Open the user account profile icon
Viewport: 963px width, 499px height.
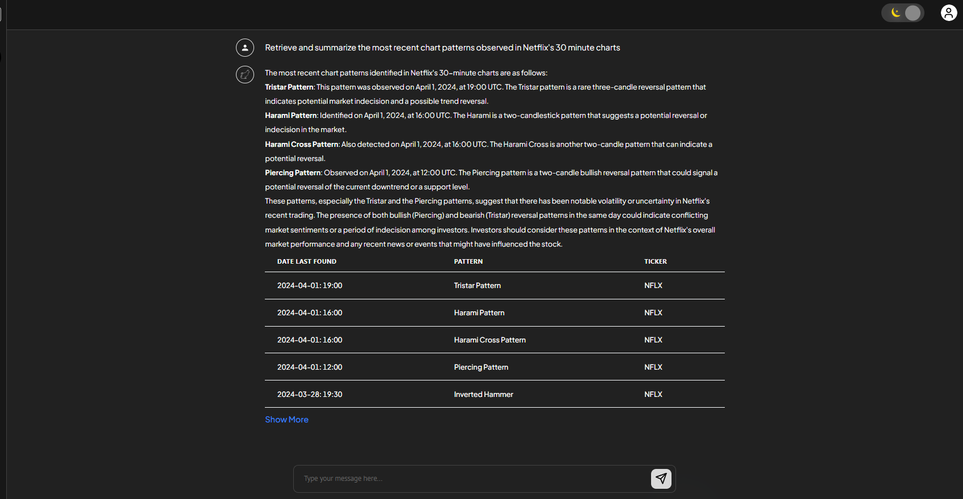[x=949, y=12]
